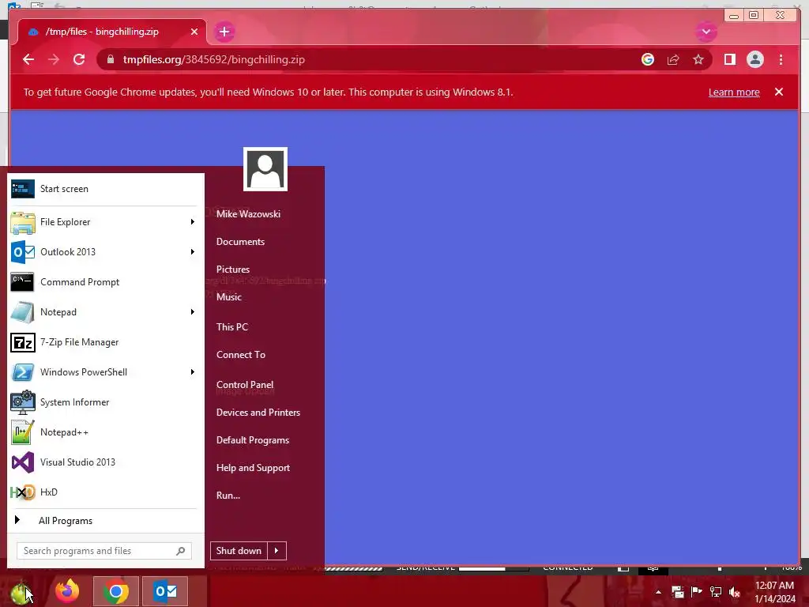Reload the tmpfiles.org page
The width and height of the screenshot is (809, 607).
coord(79,59)
